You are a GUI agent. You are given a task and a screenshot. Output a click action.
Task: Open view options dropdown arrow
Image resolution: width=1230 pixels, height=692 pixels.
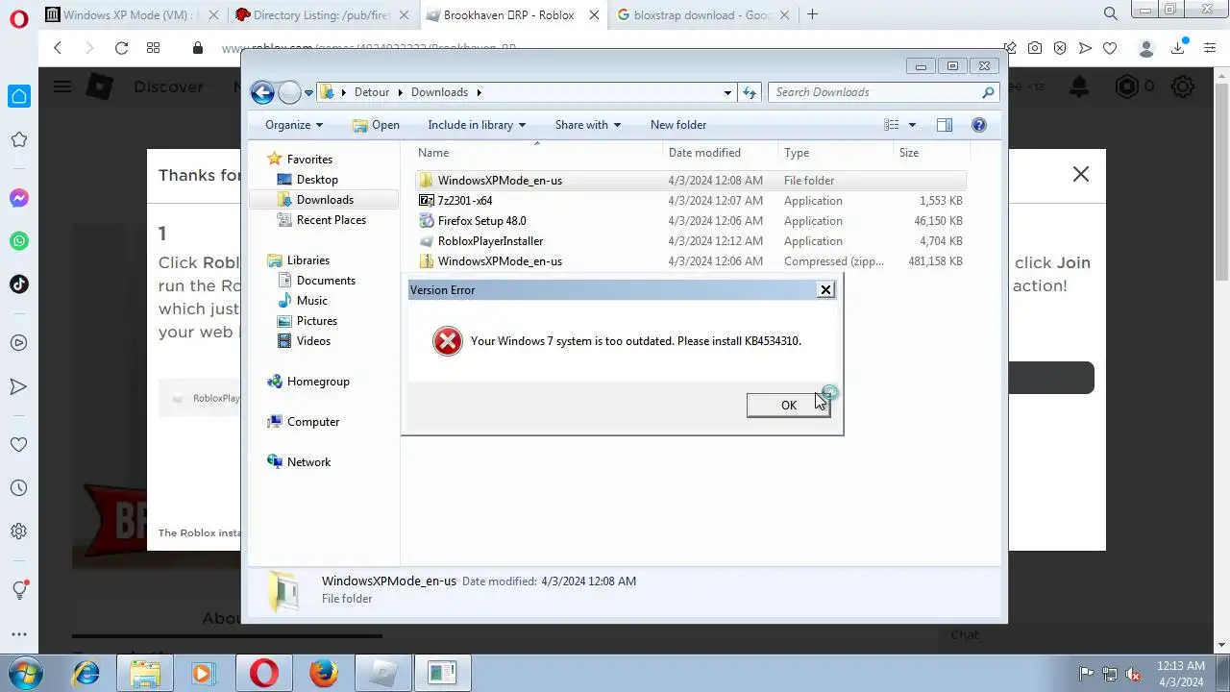[912, 125]
